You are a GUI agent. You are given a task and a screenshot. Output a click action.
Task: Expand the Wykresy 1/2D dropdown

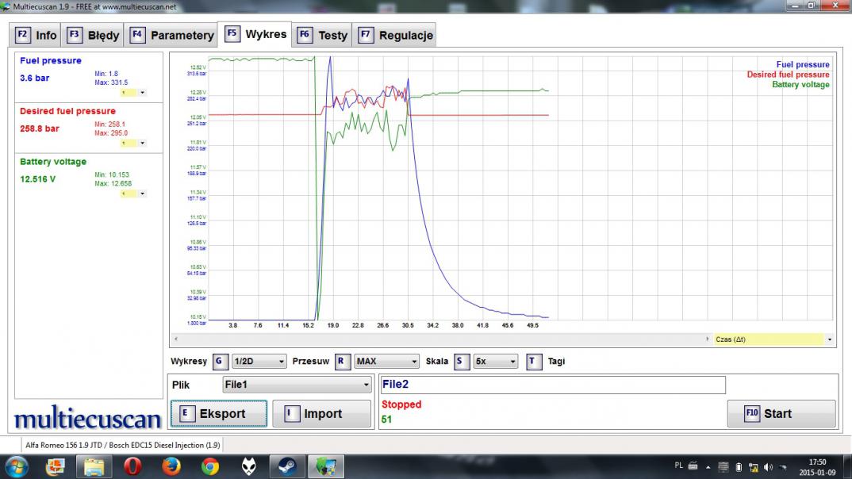click(x=259, y=362)
